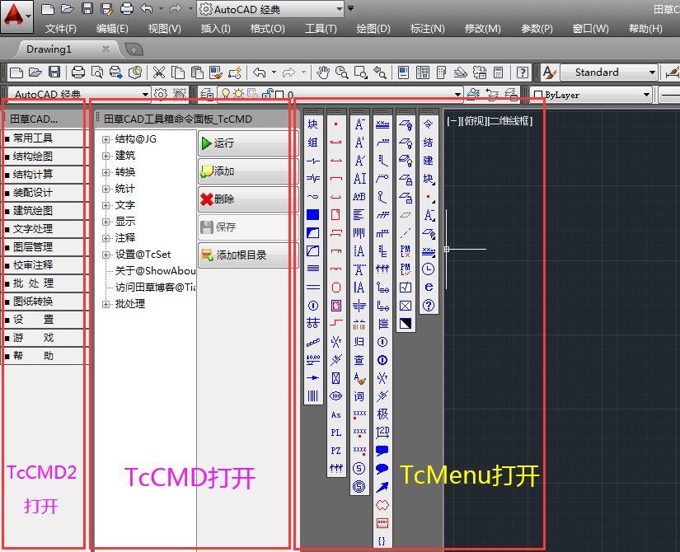Image resolution: width=680 pixels, height=552 pixels.
Task: Open the QuickCalc calculator icon
Action: [499, 73]
